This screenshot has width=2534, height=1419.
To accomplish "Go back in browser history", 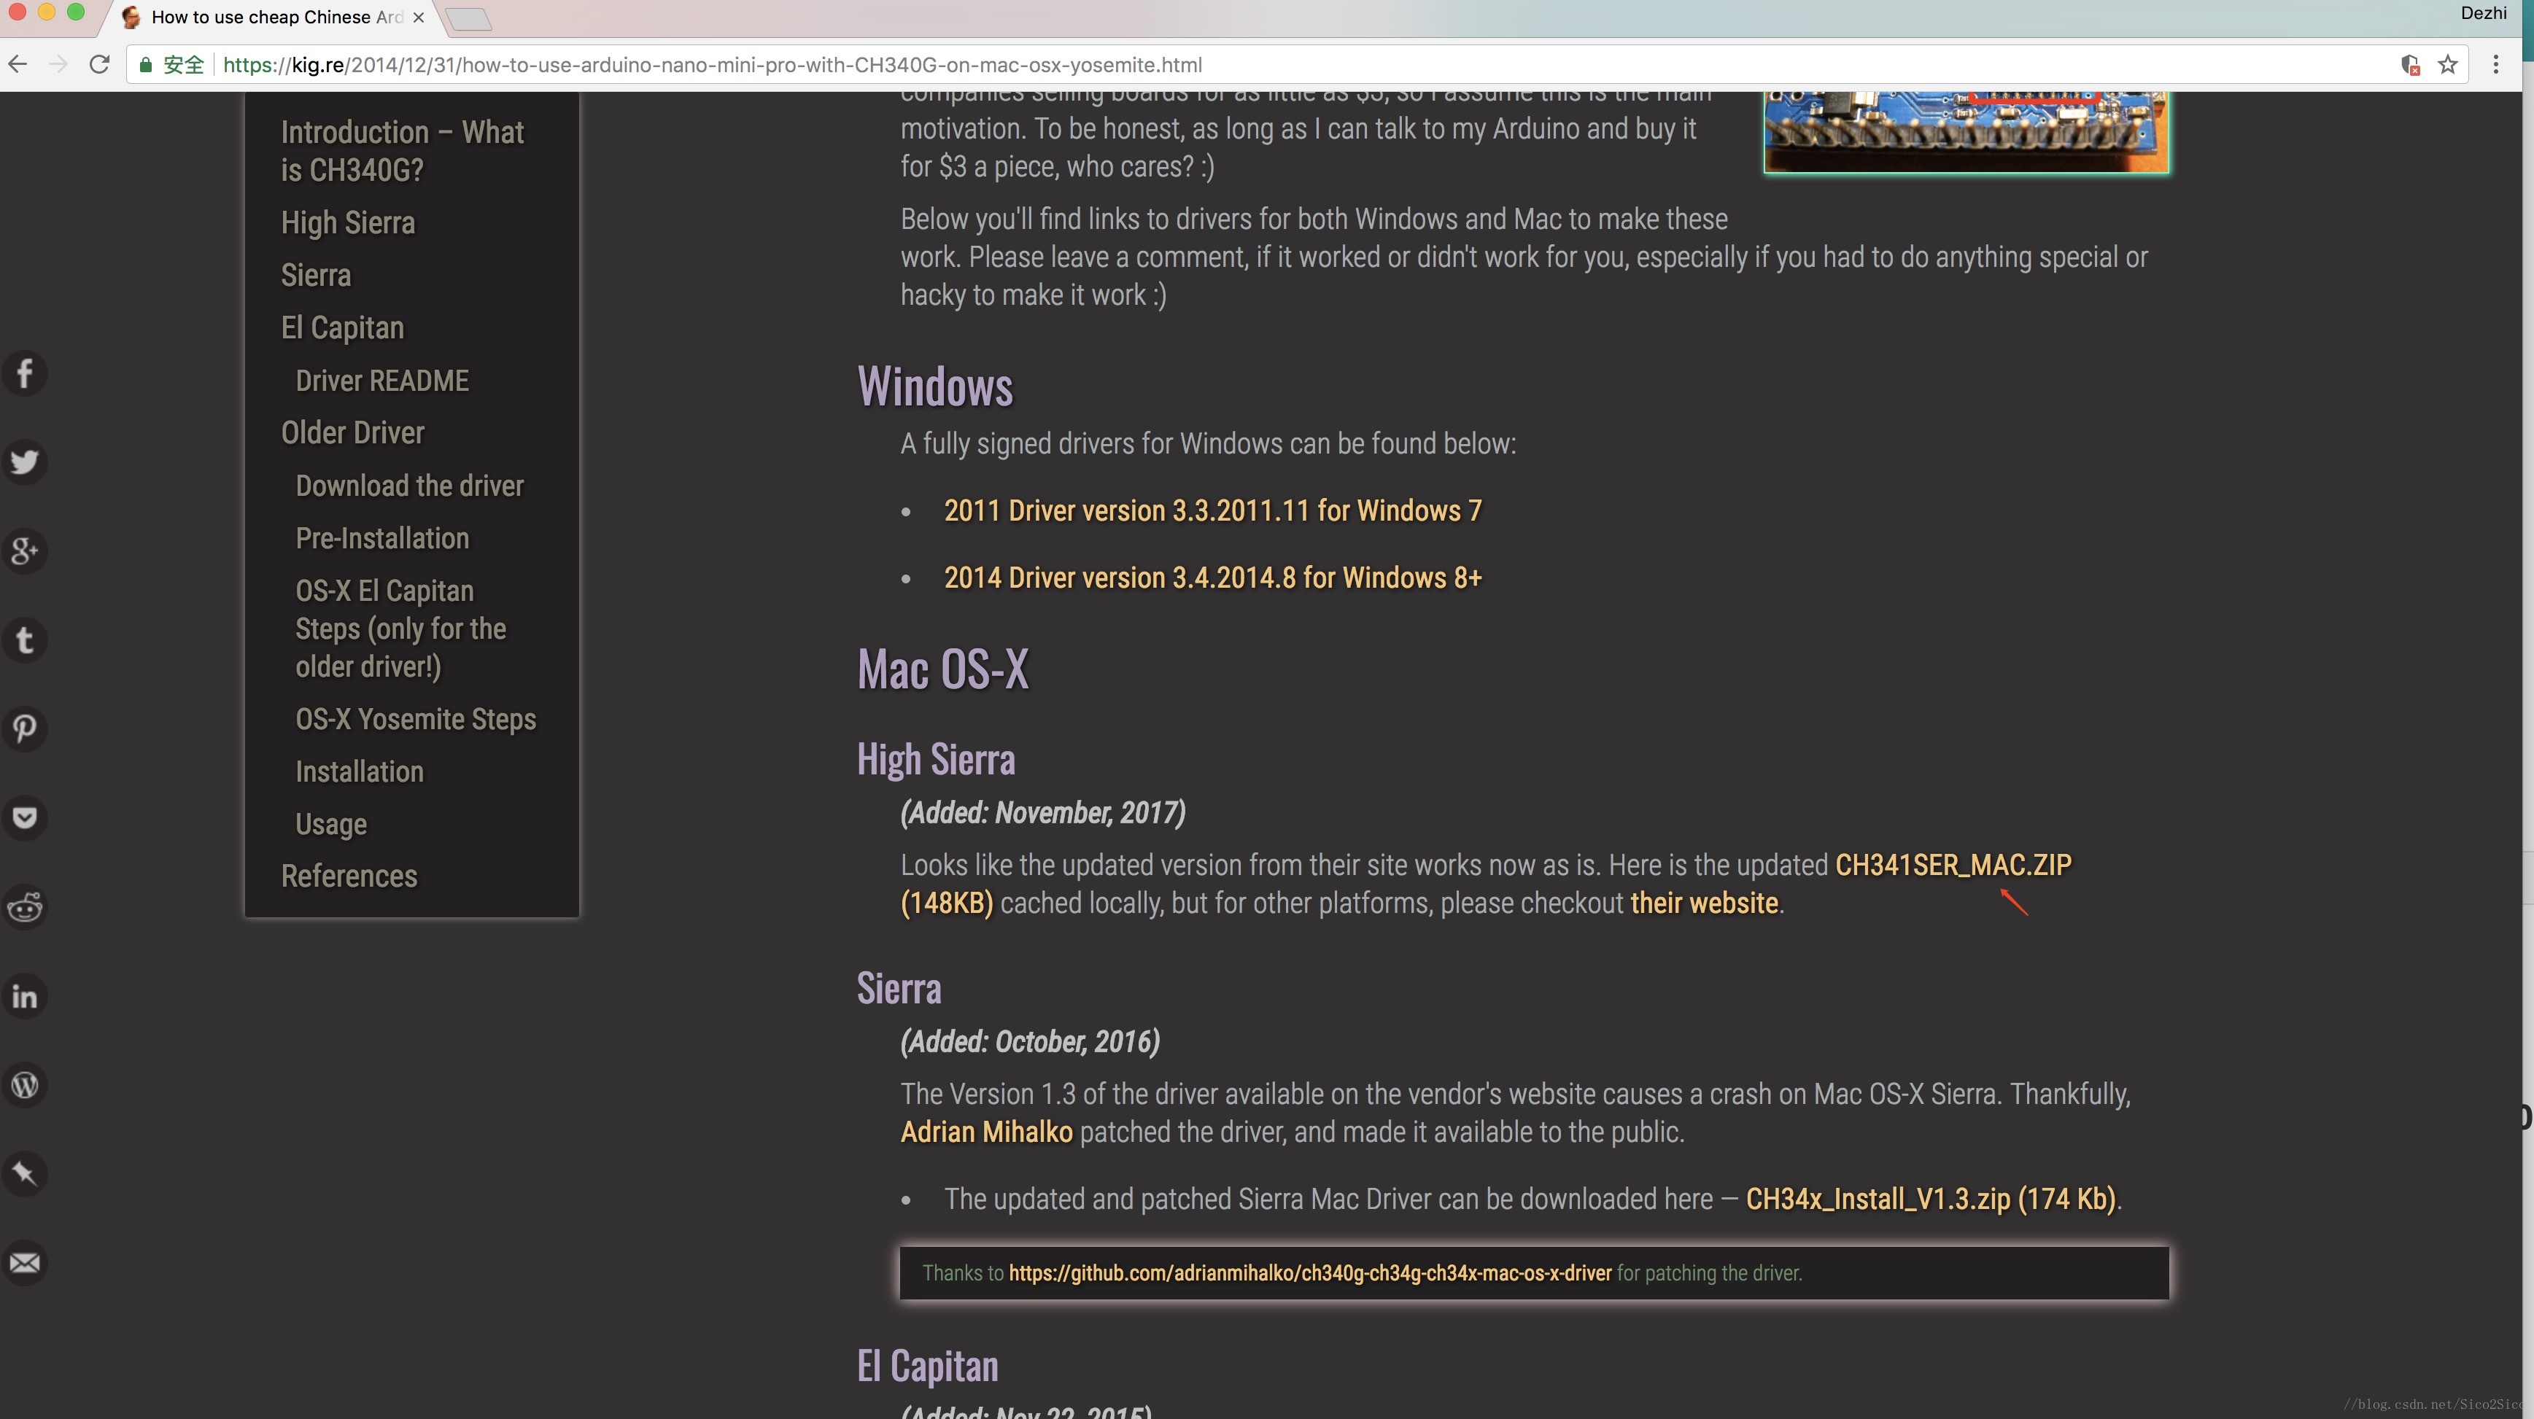I will pyautogui.click(x=18, y=65).
